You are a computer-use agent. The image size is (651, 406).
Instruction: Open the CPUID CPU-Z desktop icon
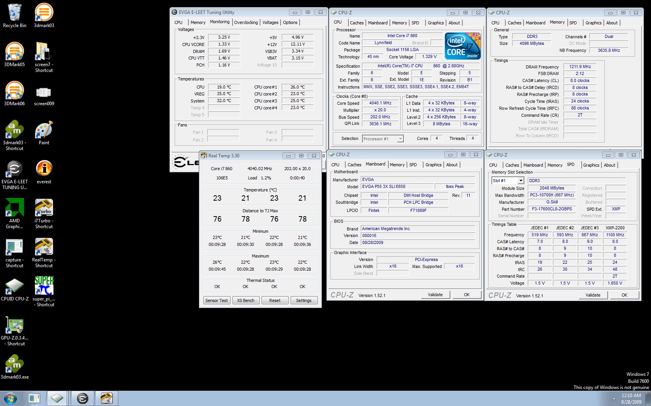tap(14, 289)
